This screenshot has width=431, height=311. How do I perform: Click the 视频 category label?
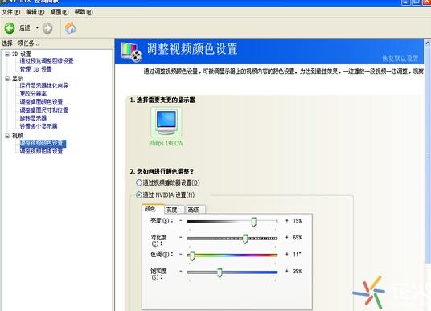18,136
